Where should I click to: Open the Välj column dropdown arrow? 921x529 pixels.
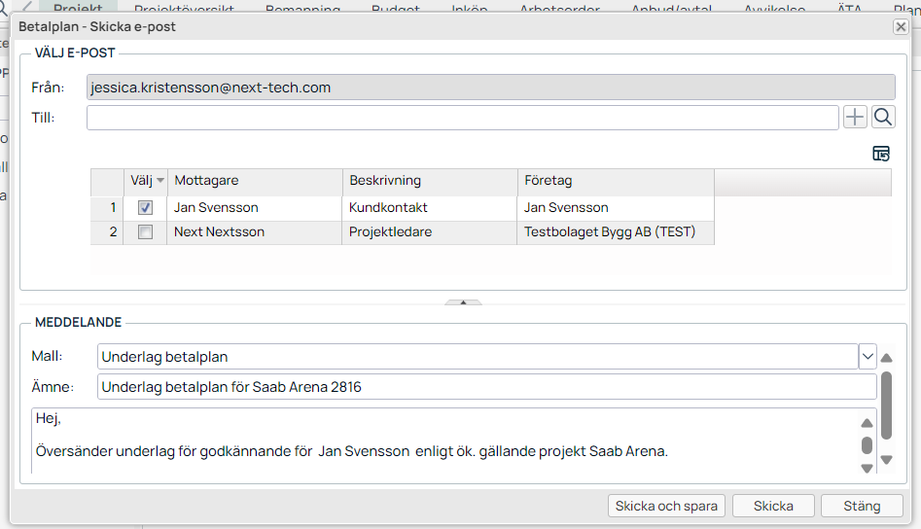[x=160, y=180]
